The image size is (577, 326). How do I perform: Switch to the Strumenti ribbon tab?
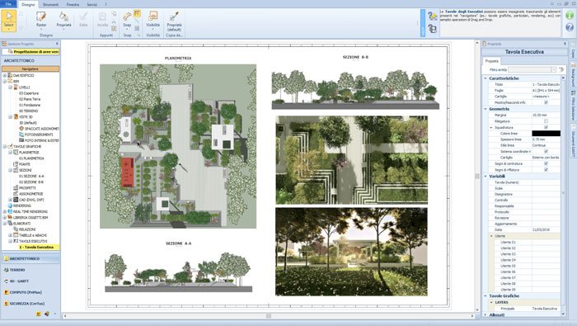(50, 5)
